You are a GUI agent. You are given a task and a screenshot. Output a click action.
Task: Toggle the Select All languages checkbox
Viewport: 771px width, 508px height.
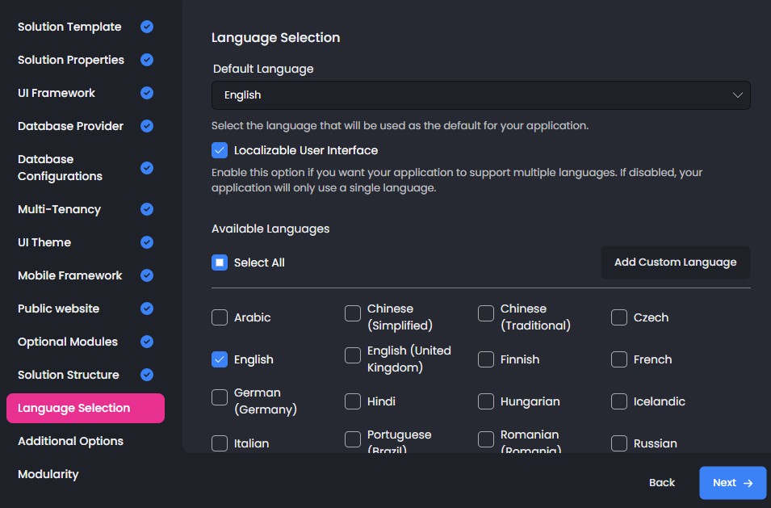pyautogui.click(x=220, y=262)
